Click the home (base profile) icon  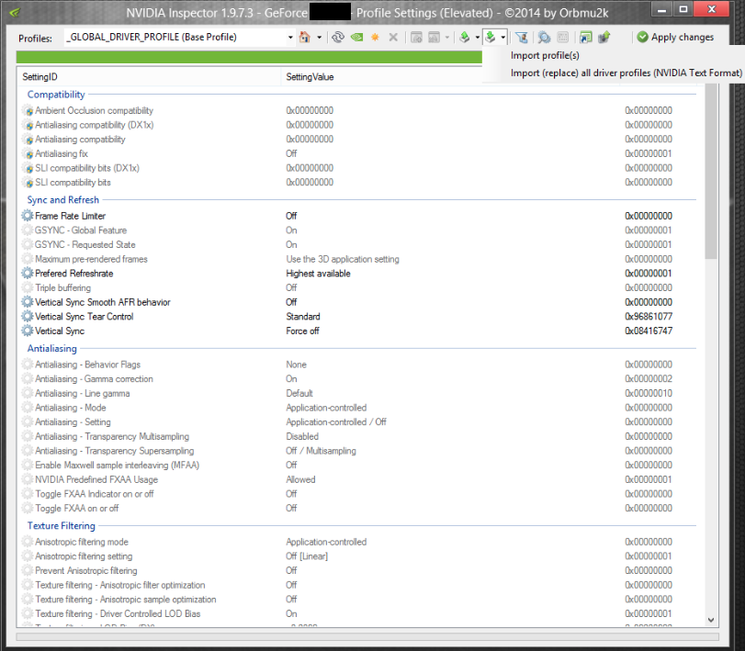305,37
